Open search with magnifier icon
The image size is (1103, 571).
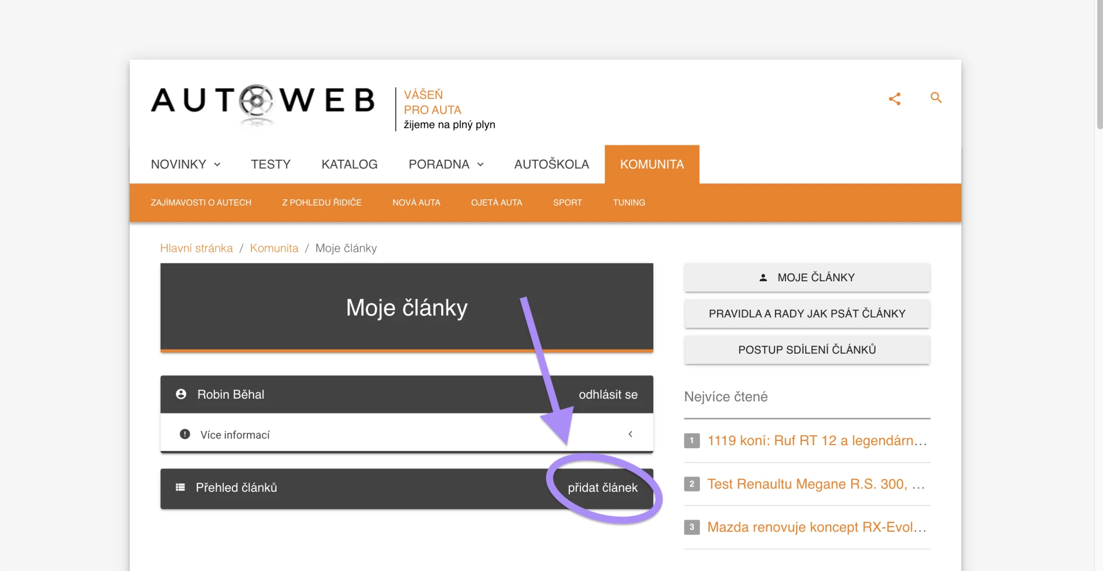(936, 98)
